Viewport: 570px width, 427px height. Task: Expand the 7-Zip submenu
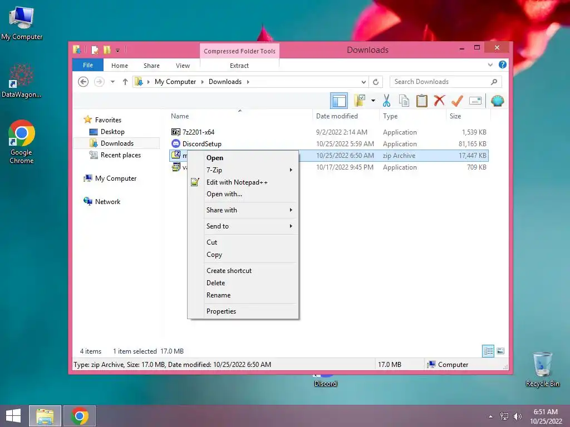pos(243,170)
